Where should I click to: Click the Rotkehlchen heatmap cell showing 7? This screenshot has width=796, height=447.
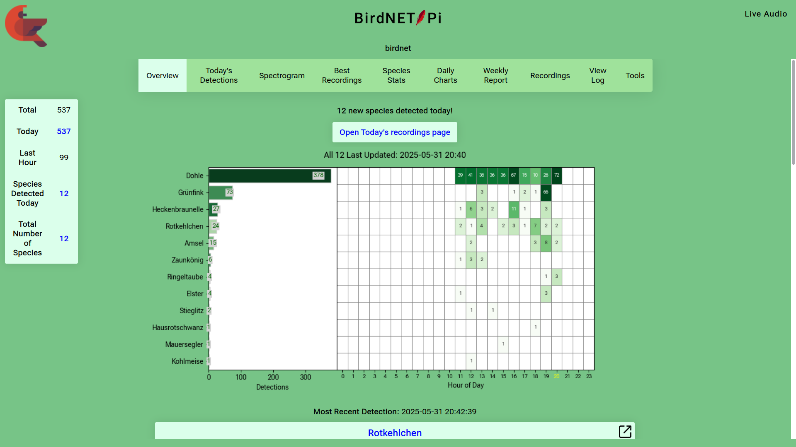[x=535, y=226]
